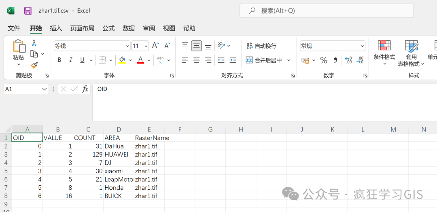
Task: Click the formula bar confirm checkmark icon
Action: [x=74, y=89]
